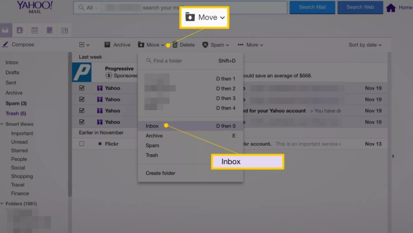Click the Search Mail button
Screen dimensions: 413x233
click(312, 7)
